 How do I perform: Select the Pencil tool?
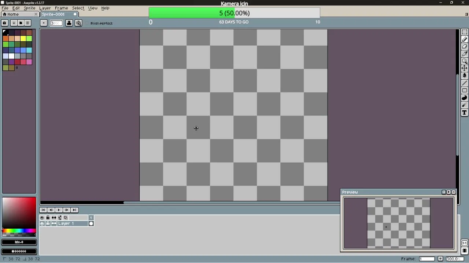click(x=465, y=39)
